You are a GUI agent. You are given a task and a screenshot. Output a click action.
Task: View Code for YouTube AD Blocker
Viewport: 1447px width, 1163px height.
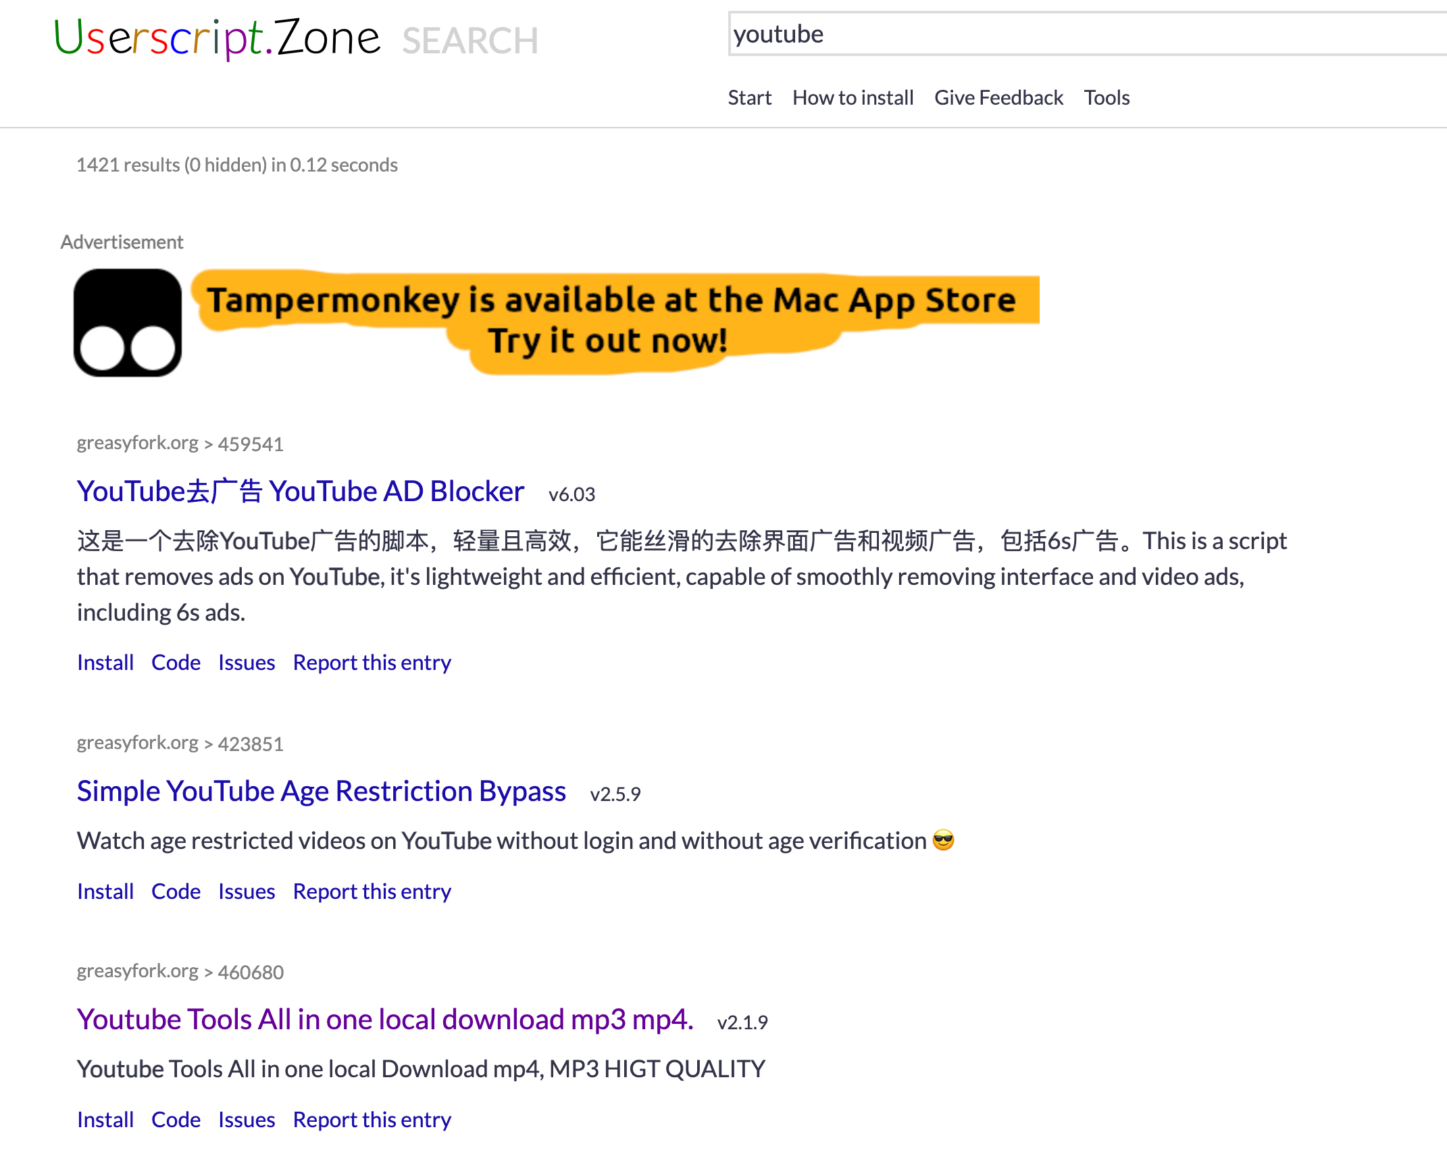point(176,663)
